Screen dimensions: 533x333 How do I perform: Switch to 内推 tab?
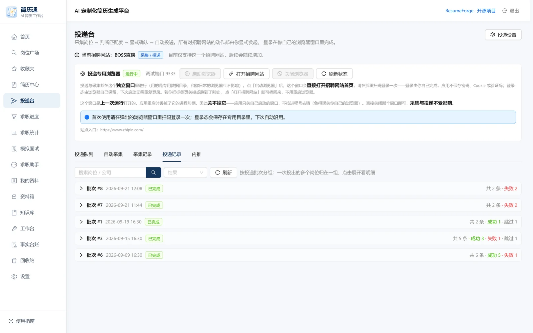[197, 154]
